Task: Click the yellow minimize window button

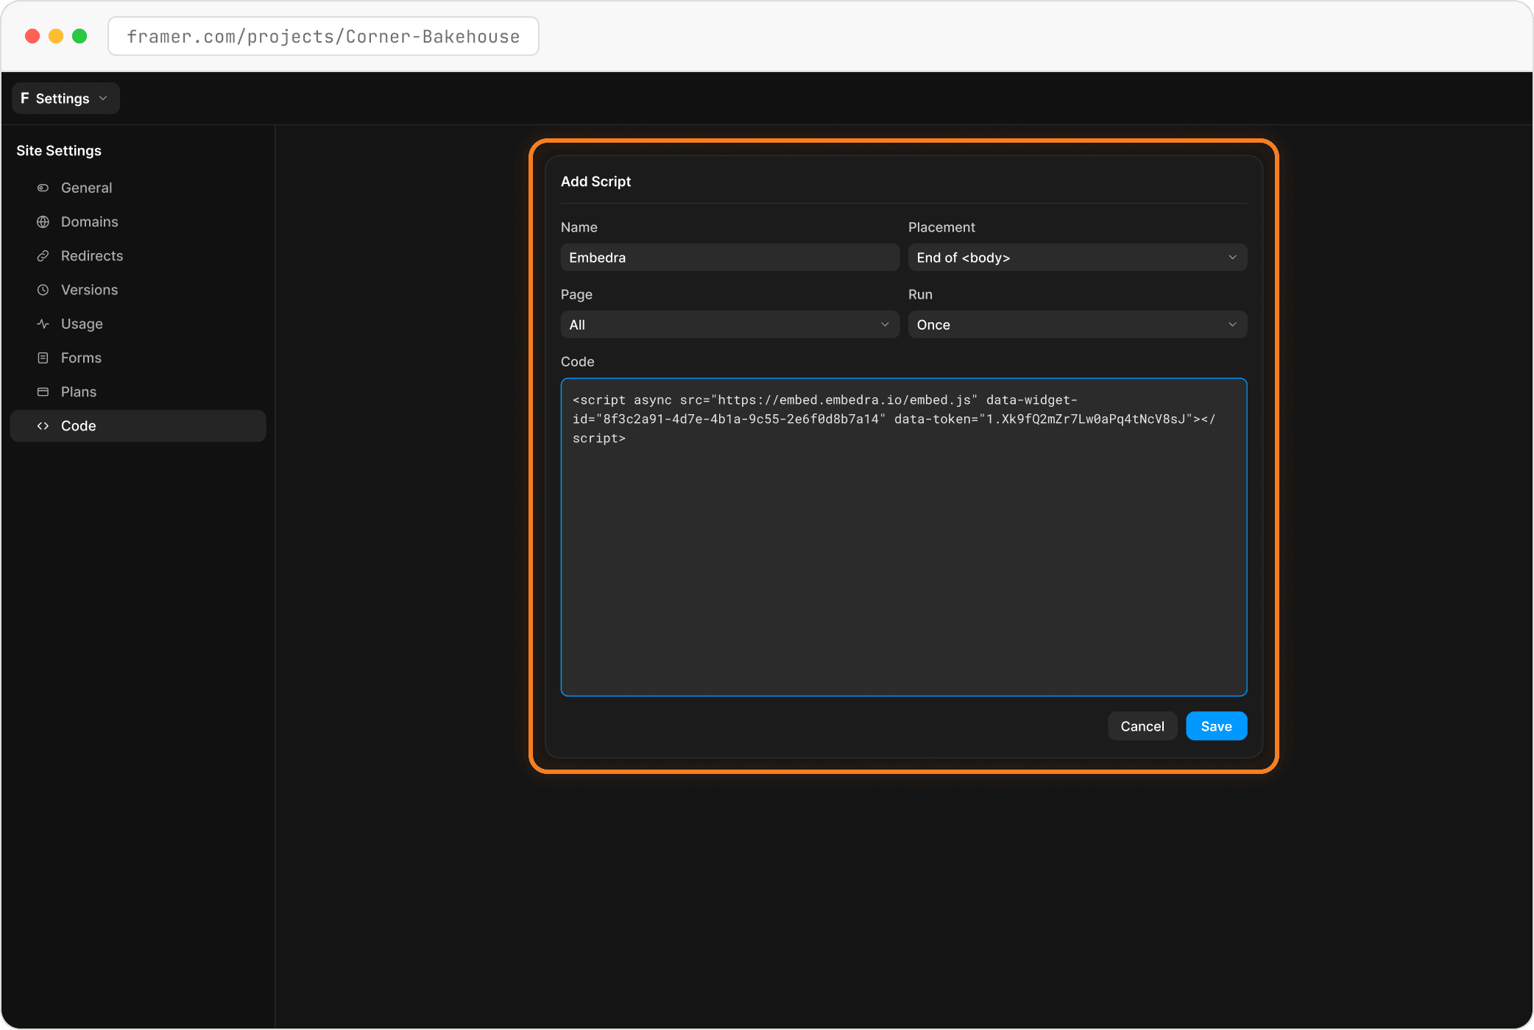Action: click(x=56, y=36)
